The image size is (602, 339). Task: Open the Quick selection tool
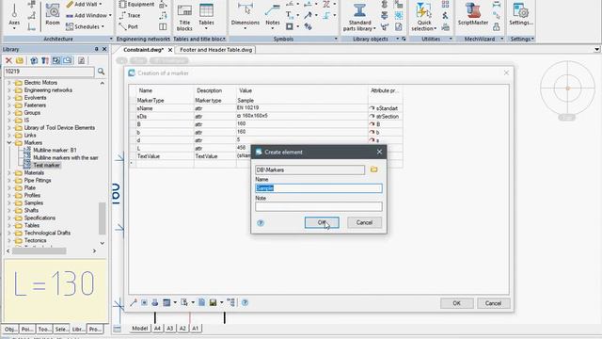(x=424, y=17)
